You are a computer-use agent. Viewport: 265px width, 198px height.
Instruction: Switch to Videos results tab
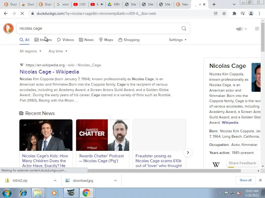(65, 40)
